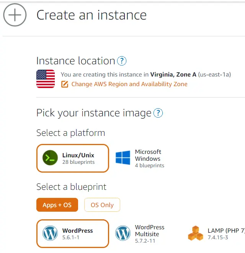245x253 pixels.
Task: Click the plus circle icon beside Create an instance
Action: pos(15,15)
